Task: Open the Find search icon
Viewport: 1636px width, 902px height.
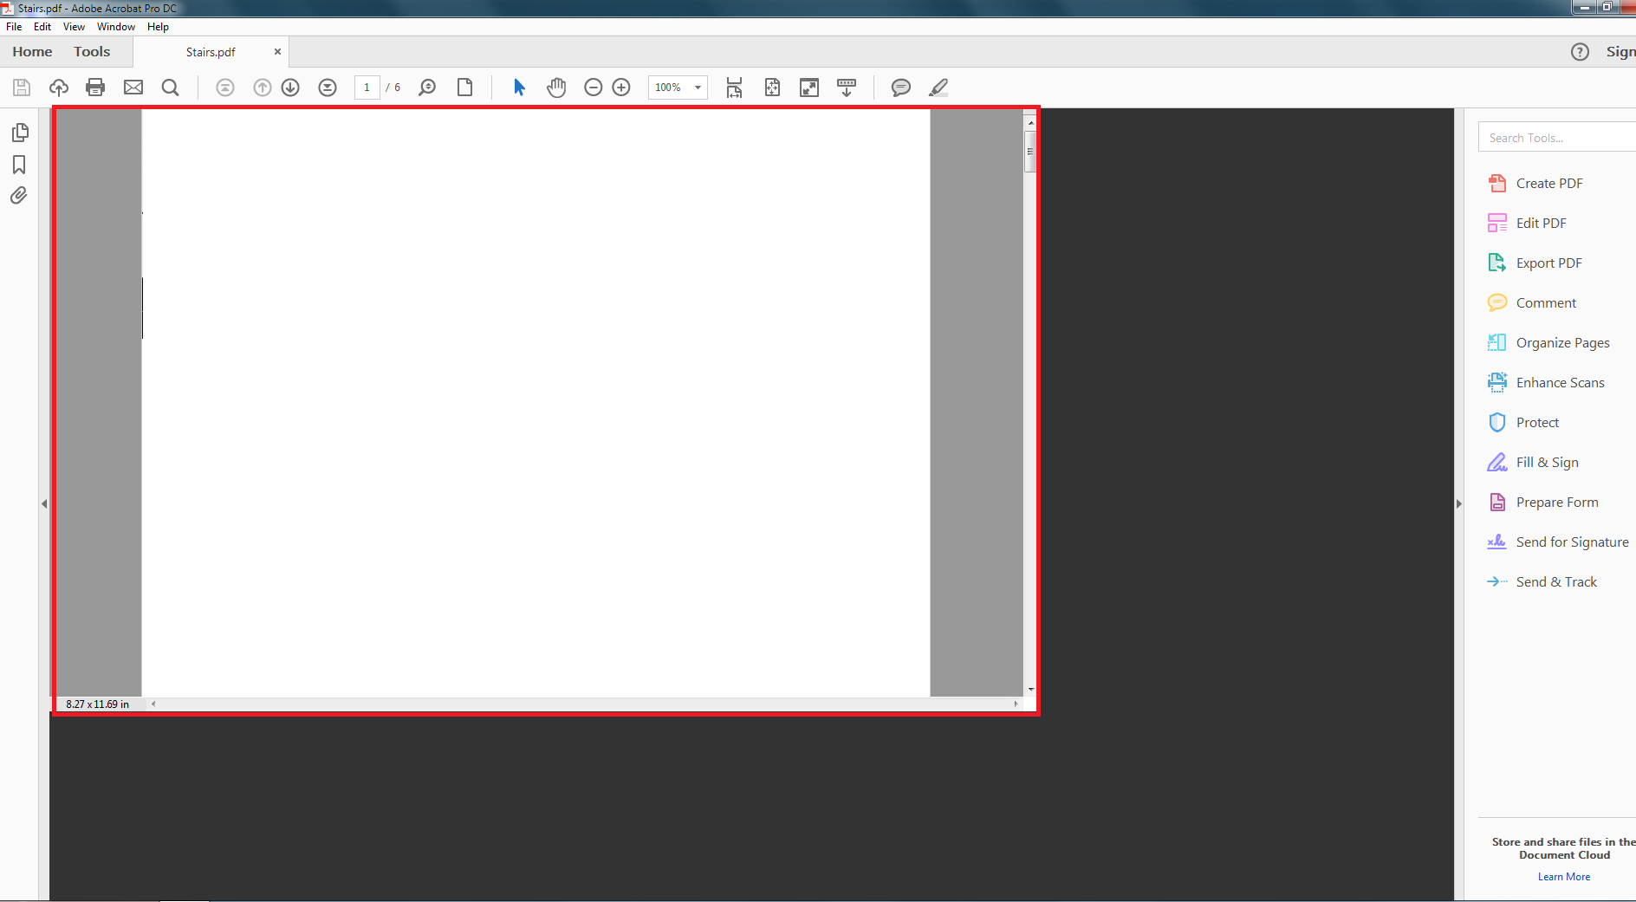Action: click(170, 87)
